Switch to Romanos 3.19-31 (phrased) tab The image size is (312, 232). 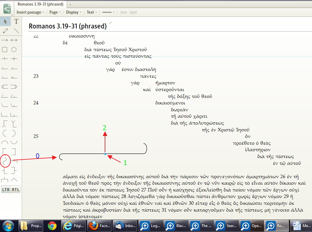40,4
